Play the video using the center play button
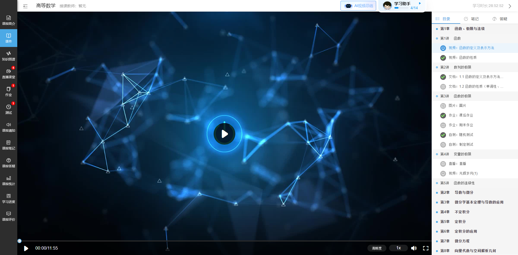 (x=224, y=134)
